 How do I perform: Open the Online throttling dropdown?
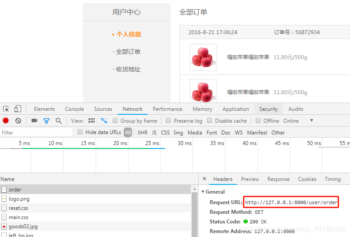click(x=298, y=120)
